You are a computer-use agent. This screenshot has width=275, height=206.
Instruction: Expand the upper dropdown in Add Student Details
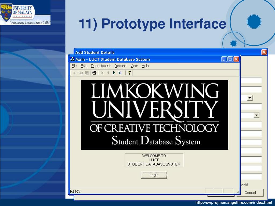click(250, 98)
